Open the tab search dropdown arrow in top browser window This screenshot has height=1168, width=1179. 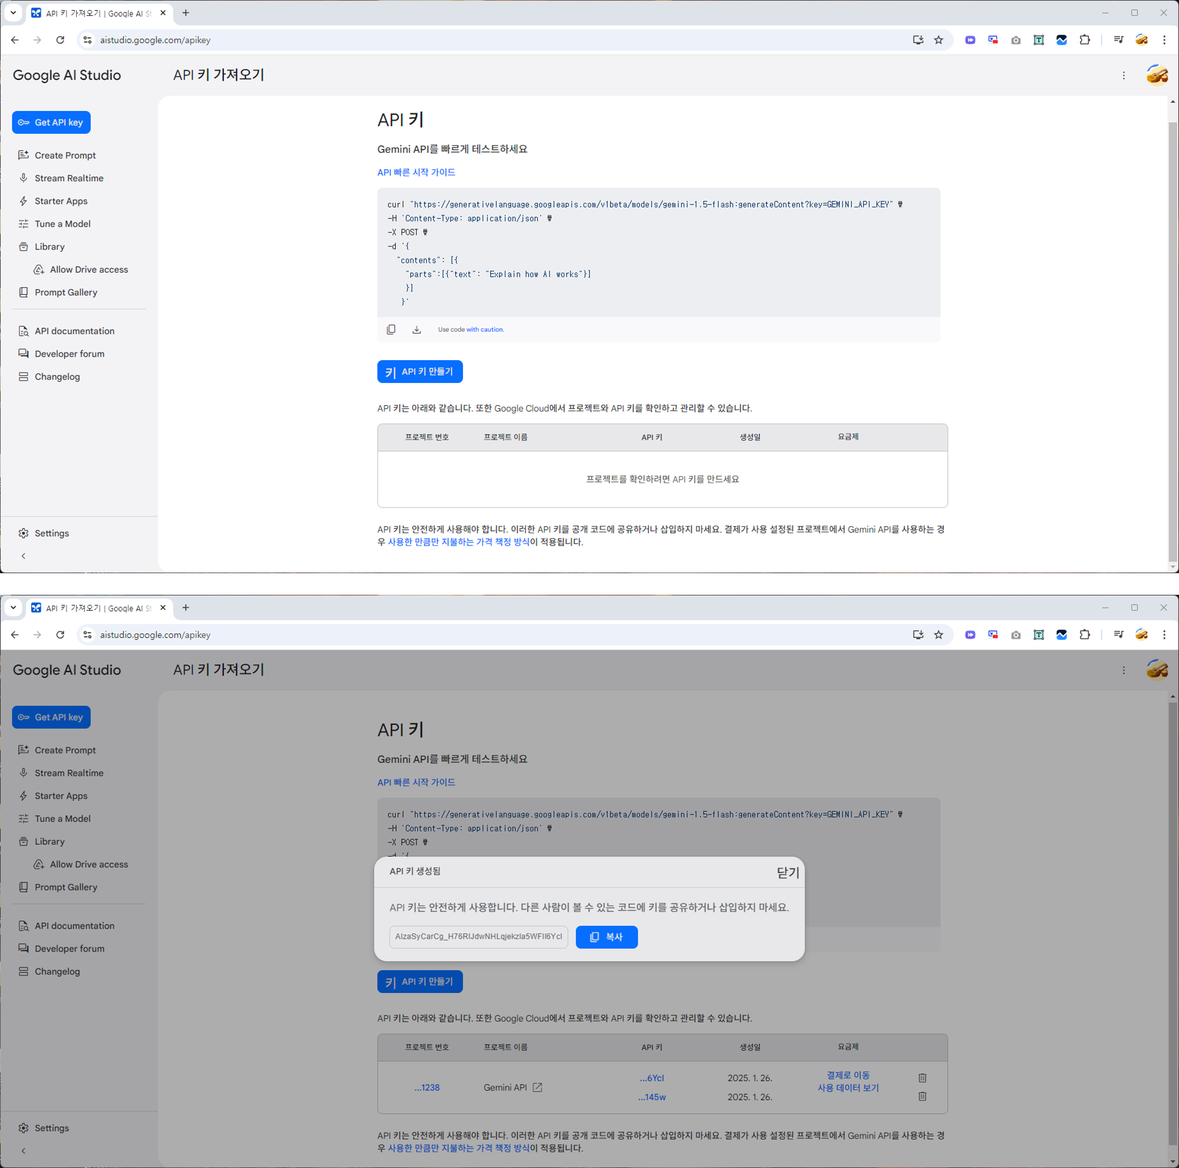(13, 13)
